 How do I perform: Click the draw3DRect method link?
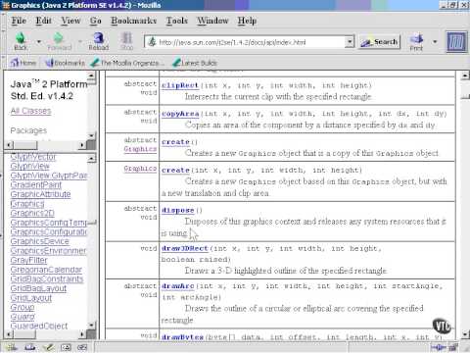coord(185,248)
